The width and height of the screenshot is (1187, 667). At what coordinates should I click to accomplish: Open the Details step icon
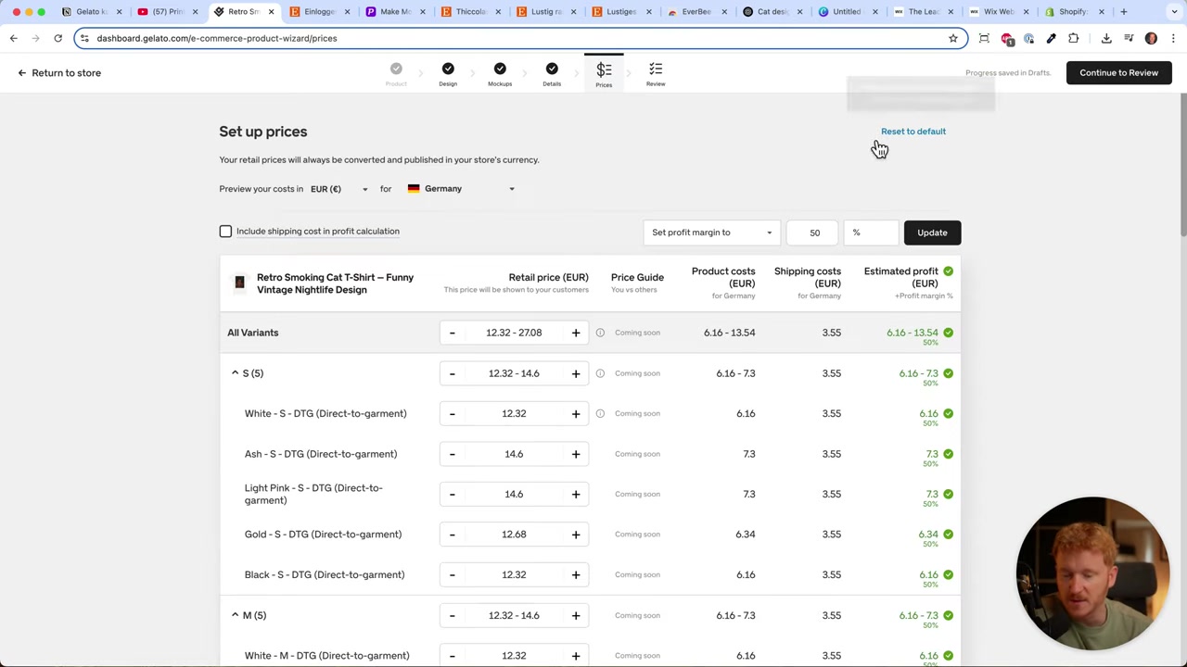552,69
